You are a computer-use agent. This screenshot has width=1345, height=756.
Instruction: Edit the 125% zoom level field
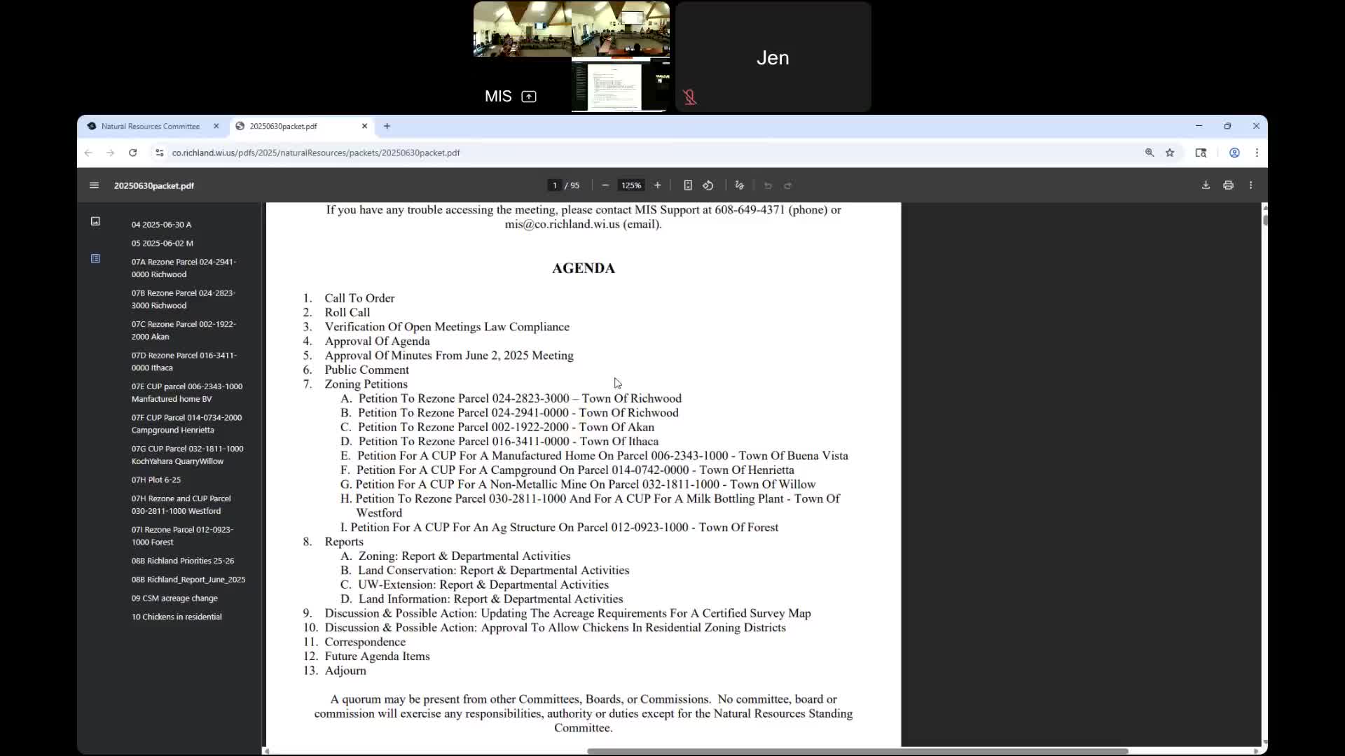(x=630, y=185)
